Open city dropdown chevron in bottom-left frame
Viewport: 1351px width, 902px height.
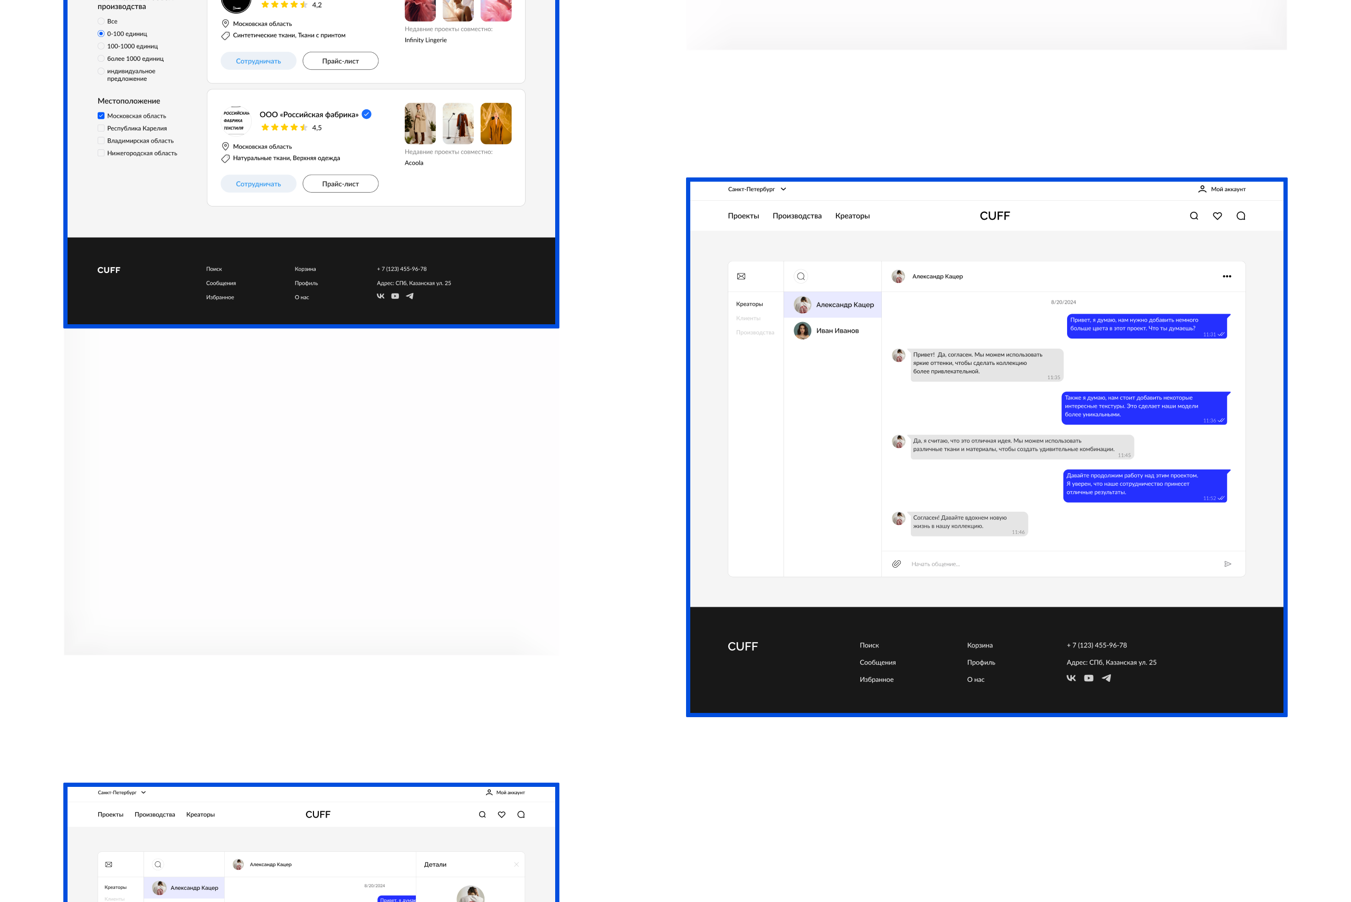[x=144, y=793]
